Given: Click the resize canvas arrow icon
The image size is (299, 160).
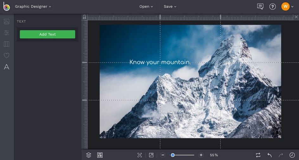Looking at the screenshot, I should [x=151, y=155].
